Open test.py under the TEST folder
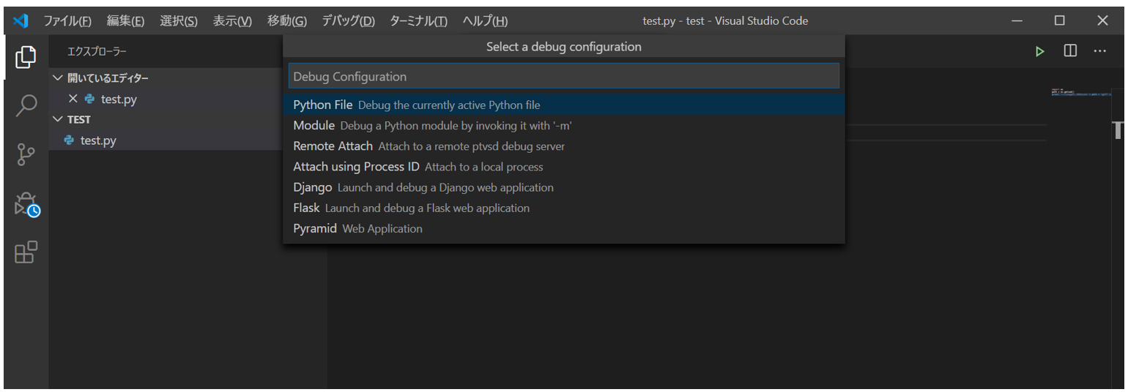This screenshot has width=1128, height=392. 98,140
